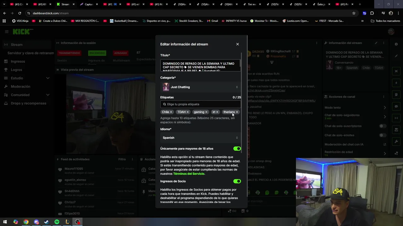The width and height of the screenshot is (403, 226).
Task: Click the broadcast signal icon in right sidebar
Action: point(396,118)
